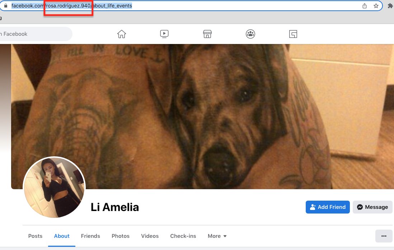Bookmark this page with star icon
Viewport: 394px width, 250px height.
click(x=376, y=6)
